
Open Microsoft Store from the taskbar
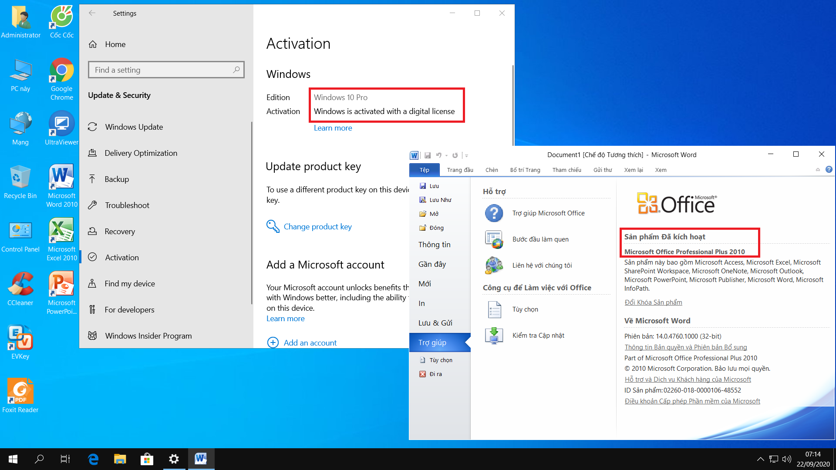[x=147, y=459]
